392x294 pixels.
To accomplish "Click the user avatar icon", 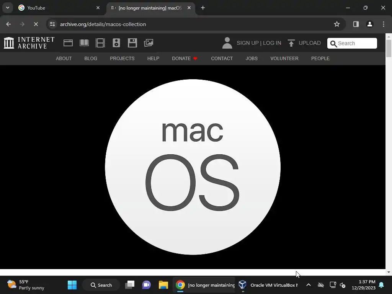I will tap(227, 43).
